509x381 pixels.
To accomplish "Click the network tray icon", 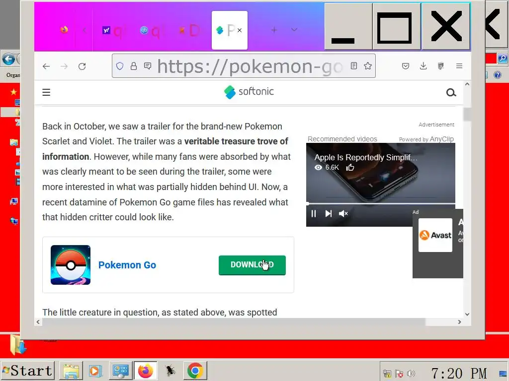I will pos(387,374).
